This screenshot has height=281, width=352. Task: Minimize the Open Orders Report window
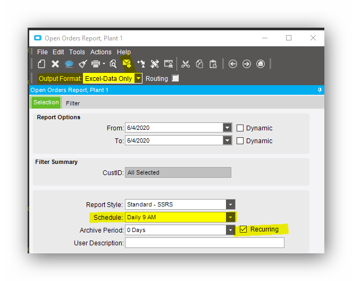[x=265, y=38]
